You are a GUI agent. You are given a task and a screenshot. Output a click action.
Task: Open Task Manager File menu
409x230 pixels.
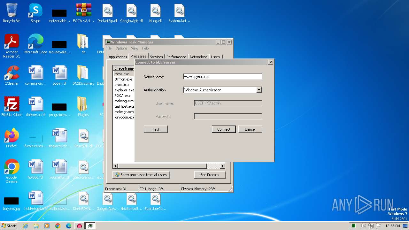[109, 48]
